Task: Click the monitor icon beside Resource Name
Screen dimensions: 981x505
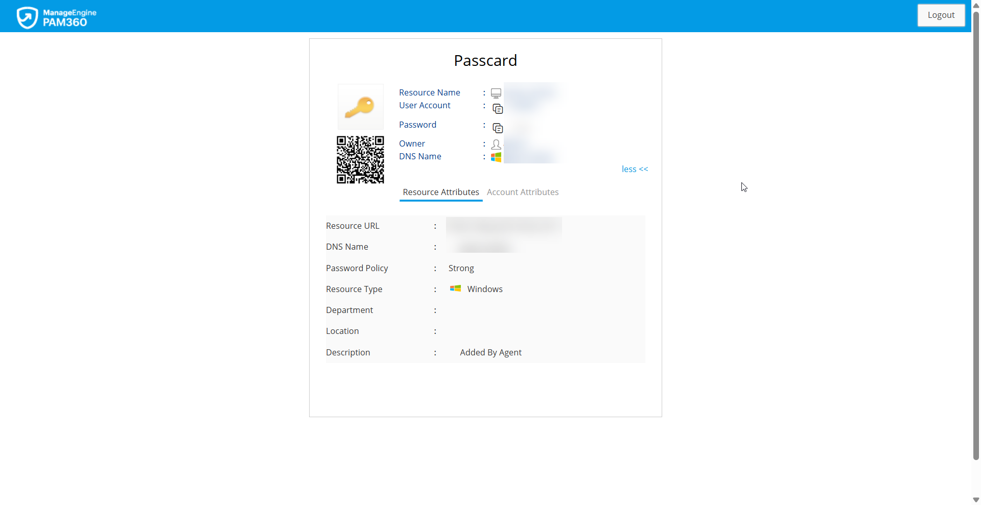Action: pyautogui.click(x=496, y=93)
